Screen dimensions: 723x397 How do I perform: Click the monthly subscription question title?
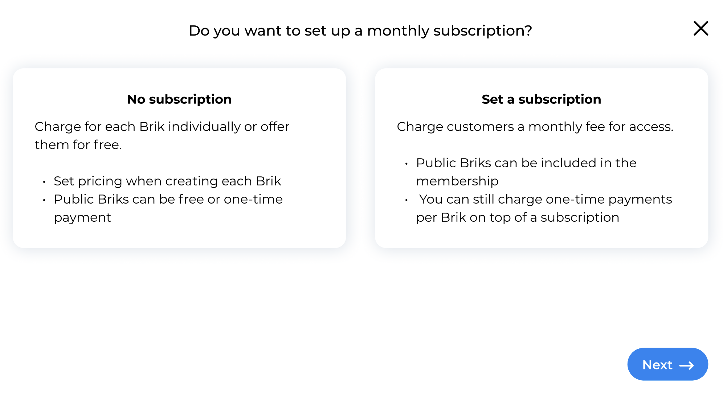[360, 30]
